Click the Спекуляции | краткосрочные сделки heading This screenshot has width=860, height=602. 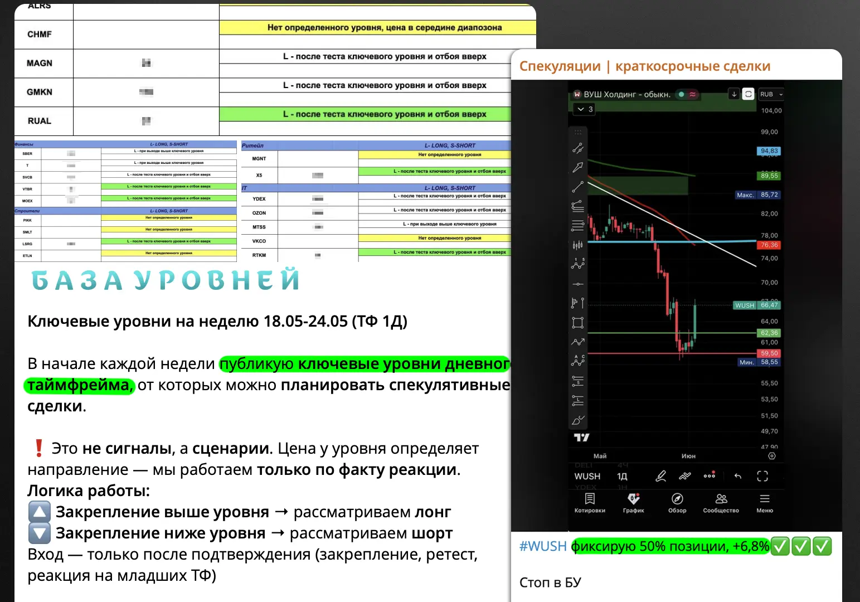tap(645, 66)
